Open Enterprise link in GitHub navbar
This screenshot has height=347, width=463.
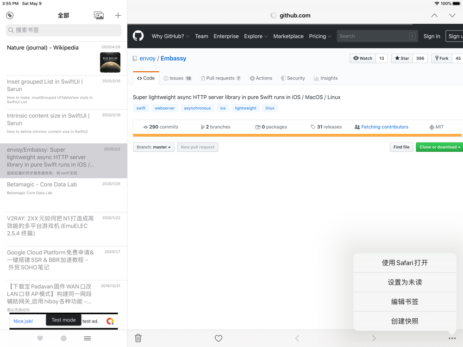pos(226,36)
